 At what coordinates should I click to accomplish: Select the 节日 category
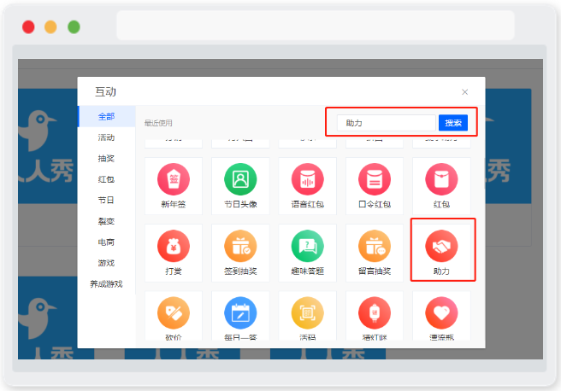[x=107, y=200]
